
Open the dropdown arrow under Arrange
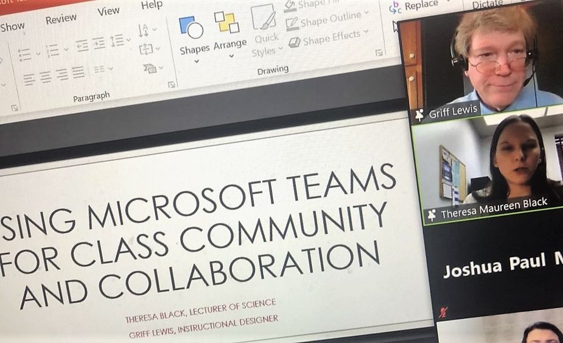pyautogui.click(x=232, y=55)
